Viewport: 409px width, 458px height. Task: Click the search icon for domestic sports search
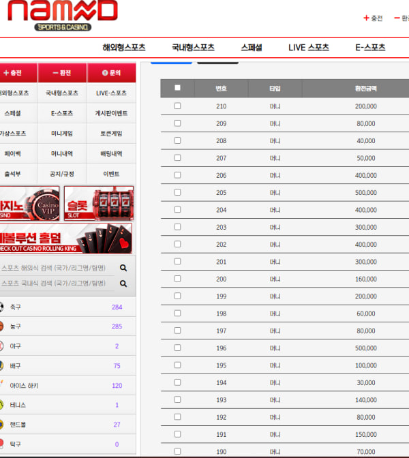pyautogui.click(x=123, y=284)
